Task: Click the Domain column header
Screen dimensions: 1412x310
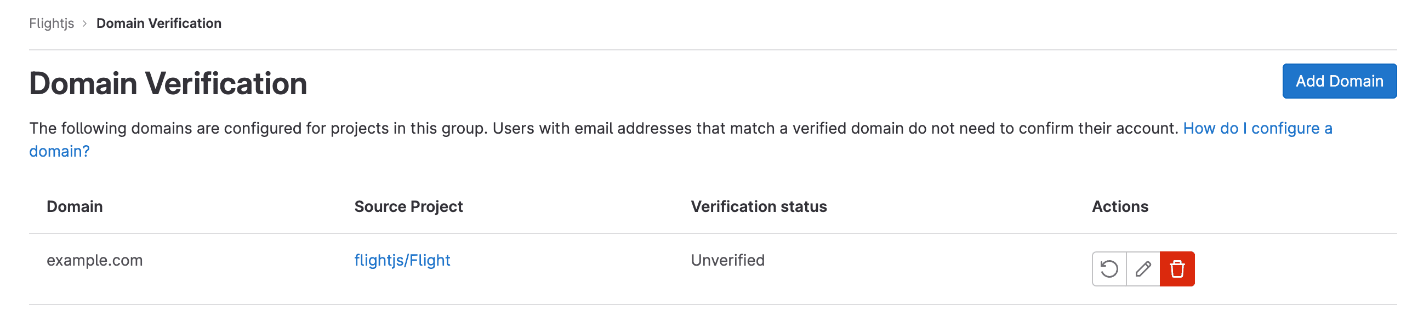Action: (75, 206)
